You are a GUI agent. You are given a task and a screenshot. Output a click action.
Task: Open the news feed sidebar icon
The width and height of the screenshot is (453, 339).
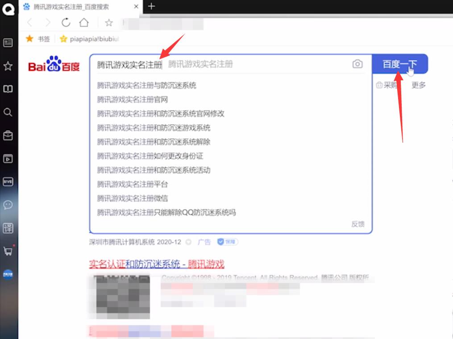[8, 43]
